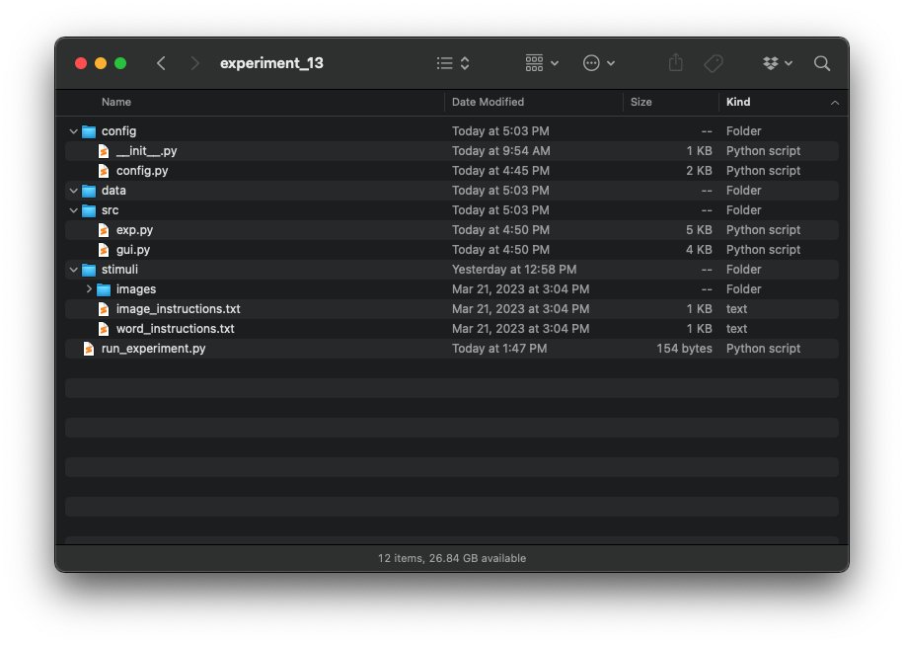Collapse the config folder

[x=74, y=131]
